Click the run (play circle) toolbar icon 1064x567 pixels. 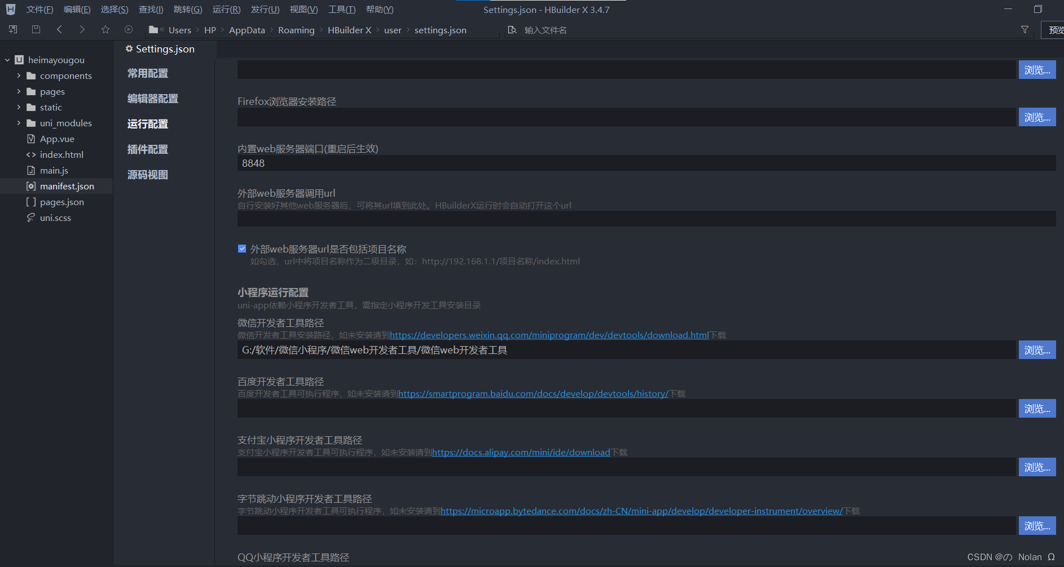click(x=129, y=29)
